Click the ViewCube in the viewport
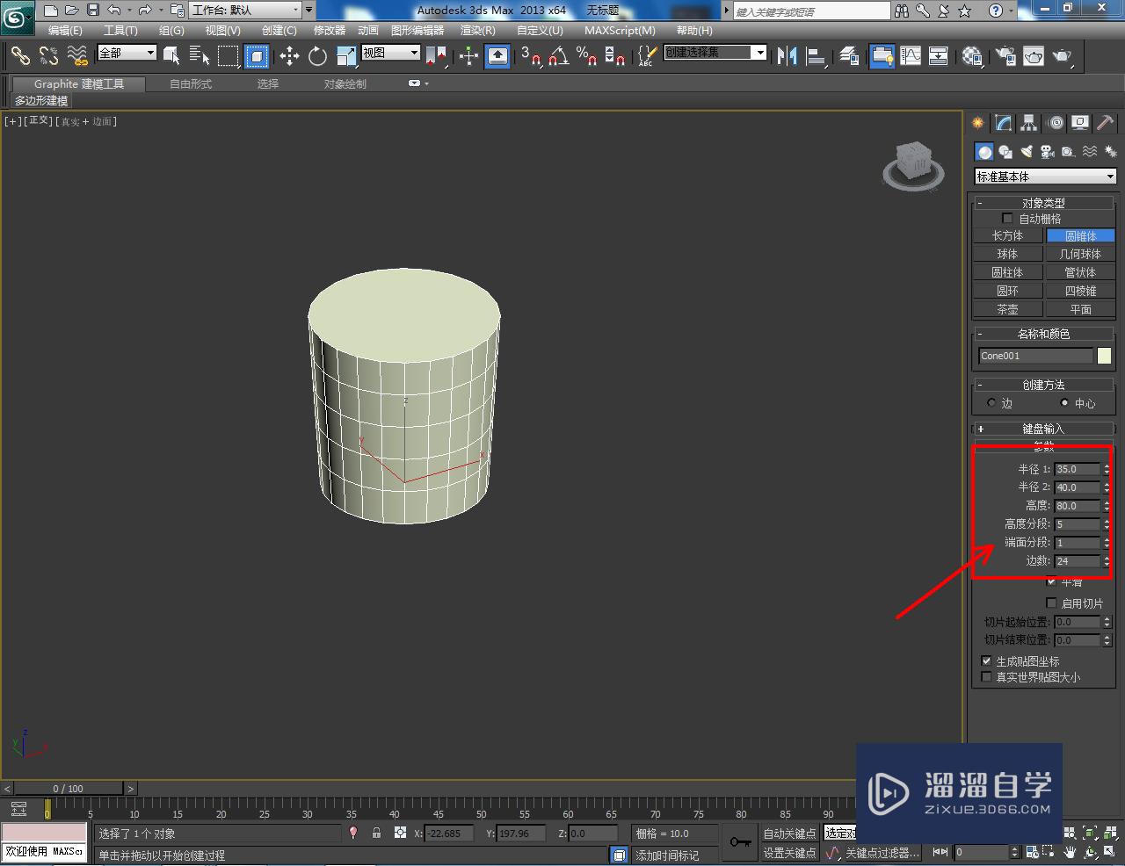This screenshot has width=1125, height=866. pyautogui.click(x=913, y=165)
